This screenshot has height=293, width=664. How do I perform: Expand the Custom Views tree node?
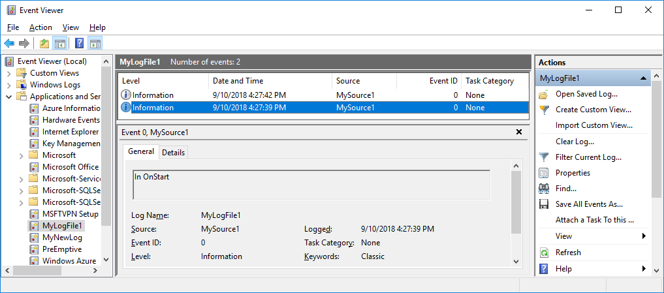click(9, 73)
